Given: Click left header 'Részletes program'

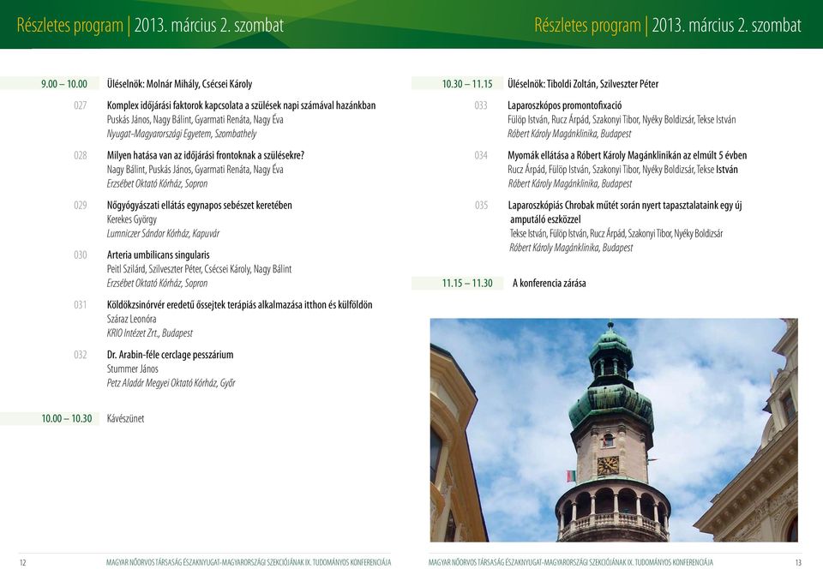Looking at the screenshot, I should coord(69,25).
